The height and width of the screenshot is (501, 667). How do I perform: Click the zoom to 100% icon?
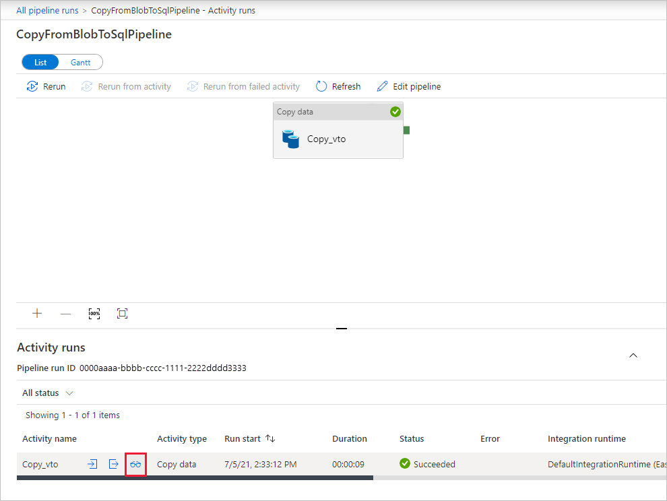point(94,313)
